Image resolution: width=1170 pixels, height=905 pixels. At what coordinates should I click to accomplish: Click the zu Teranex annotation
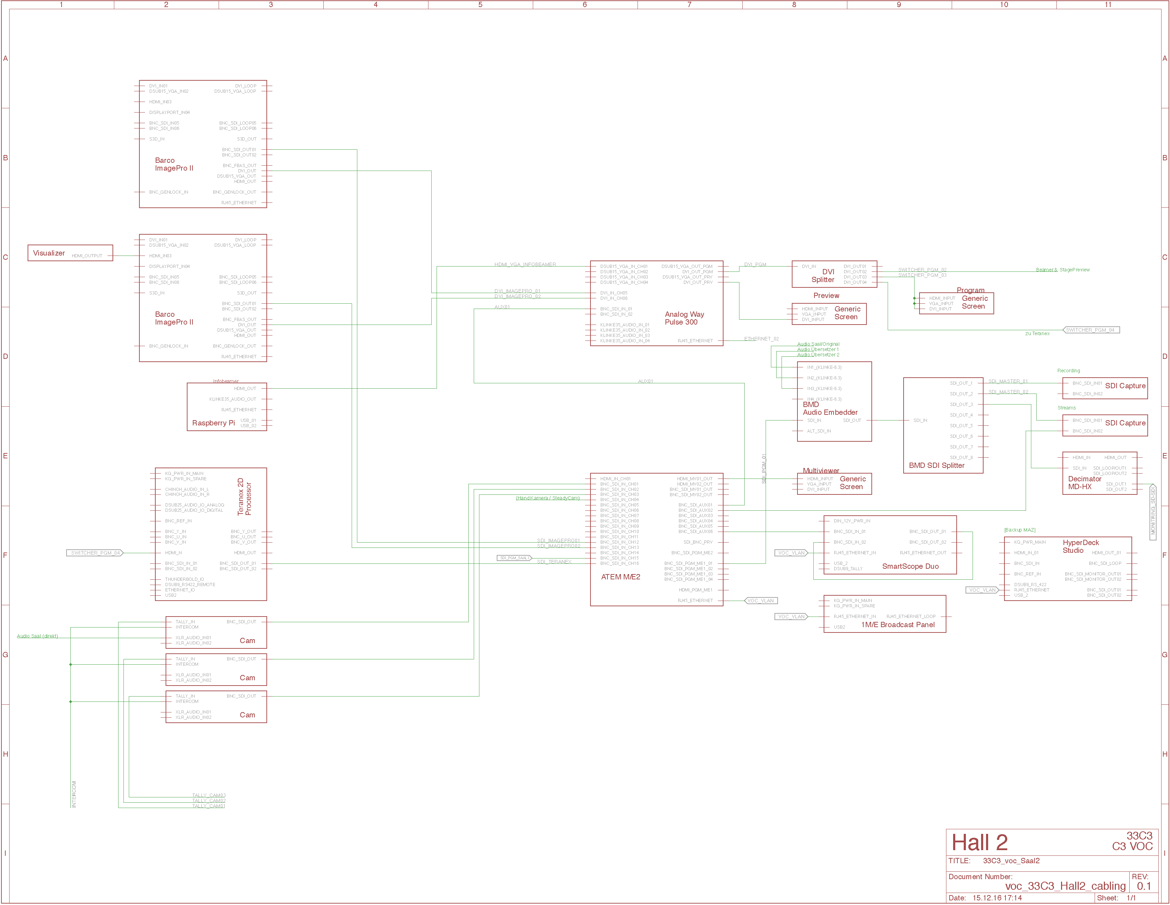[x=1037, y=333]
